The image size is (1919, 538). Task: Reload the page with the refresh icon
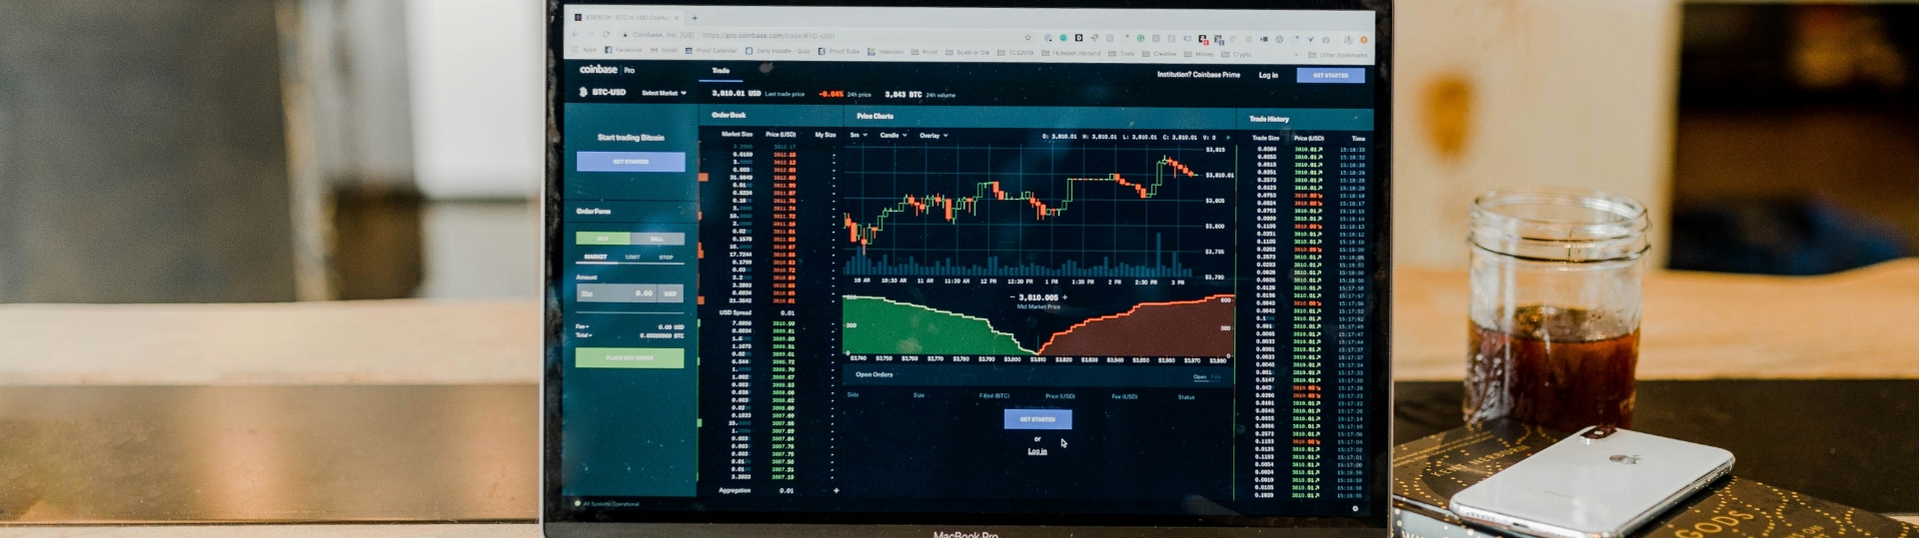(x=606, y=34)
